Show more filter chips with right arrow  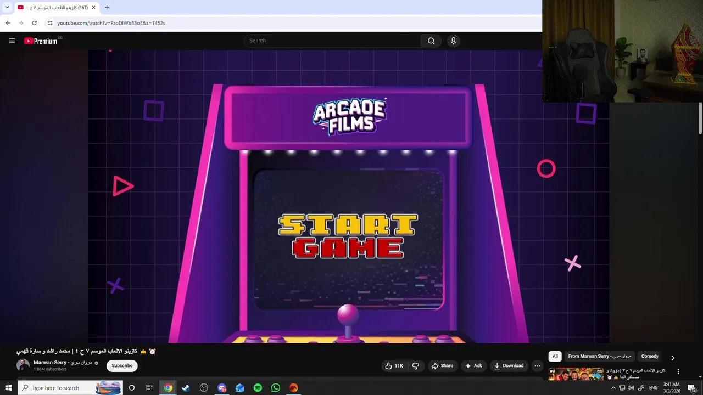pyautogui.click(x=673, y=358)
